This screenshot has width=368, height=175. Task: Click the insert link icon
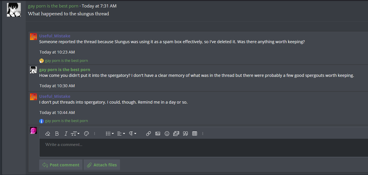click(149, 134)
